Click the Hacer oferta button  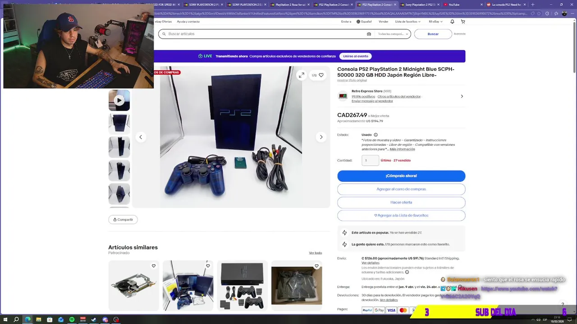pyautogui.click(x=401, y=202)
